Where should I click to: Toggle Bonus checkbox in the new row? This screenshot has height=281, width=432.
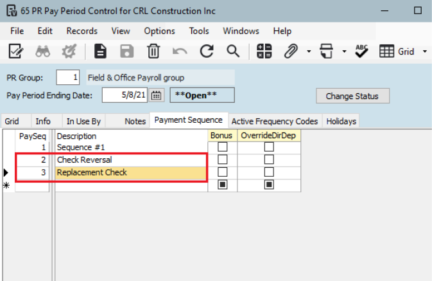(x=222, y=185)
